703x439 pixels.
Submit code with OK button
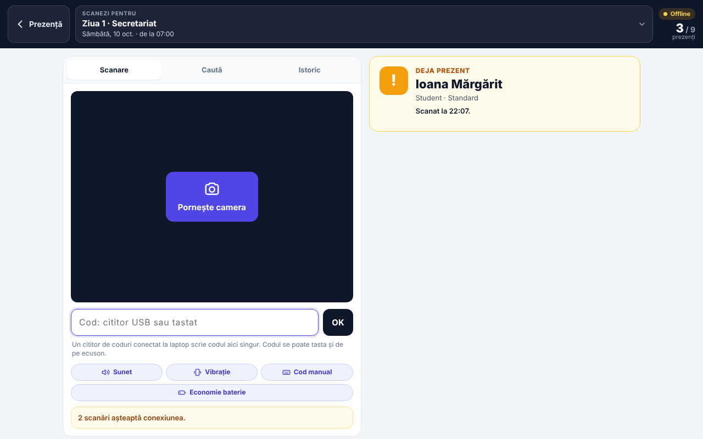[338, 322]
